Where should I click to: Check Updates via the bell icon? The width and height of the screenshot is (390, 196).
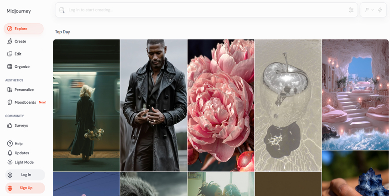coord(10,153)
